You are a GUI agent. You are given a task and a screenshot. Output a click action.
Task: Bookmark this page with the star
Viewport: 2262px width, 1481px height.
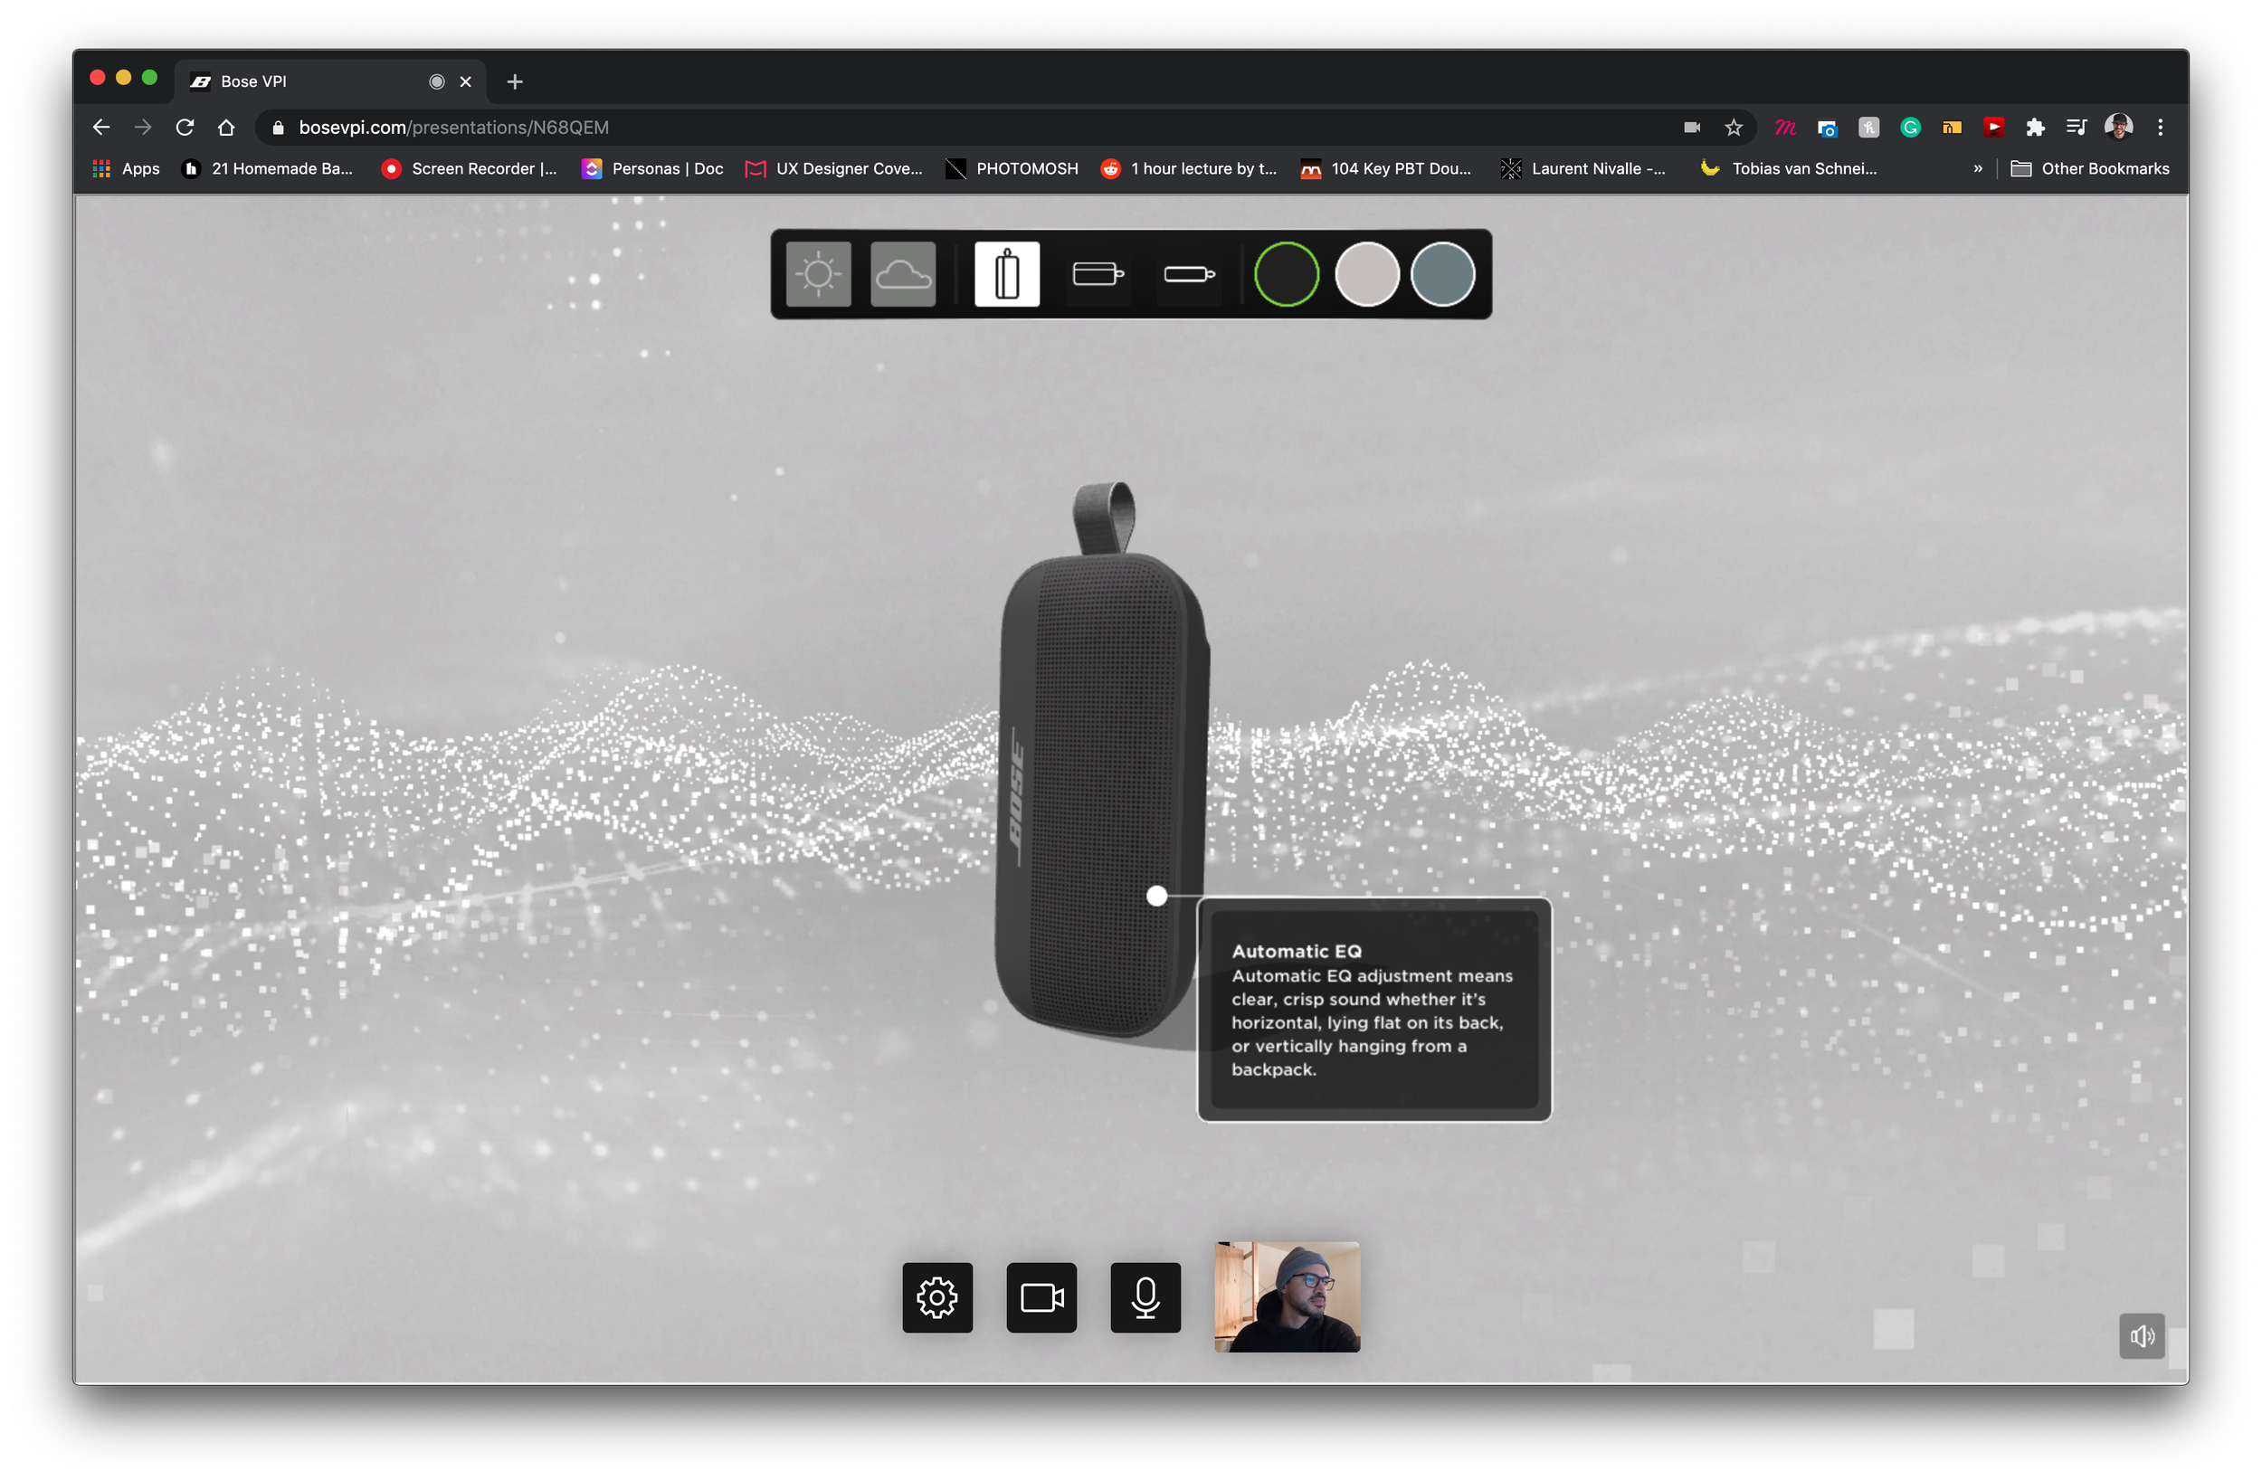1733,128
